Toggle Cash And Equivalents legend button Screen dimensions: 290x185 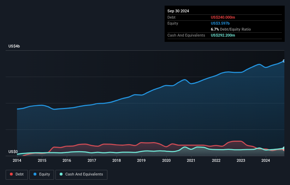coord(81,174)
